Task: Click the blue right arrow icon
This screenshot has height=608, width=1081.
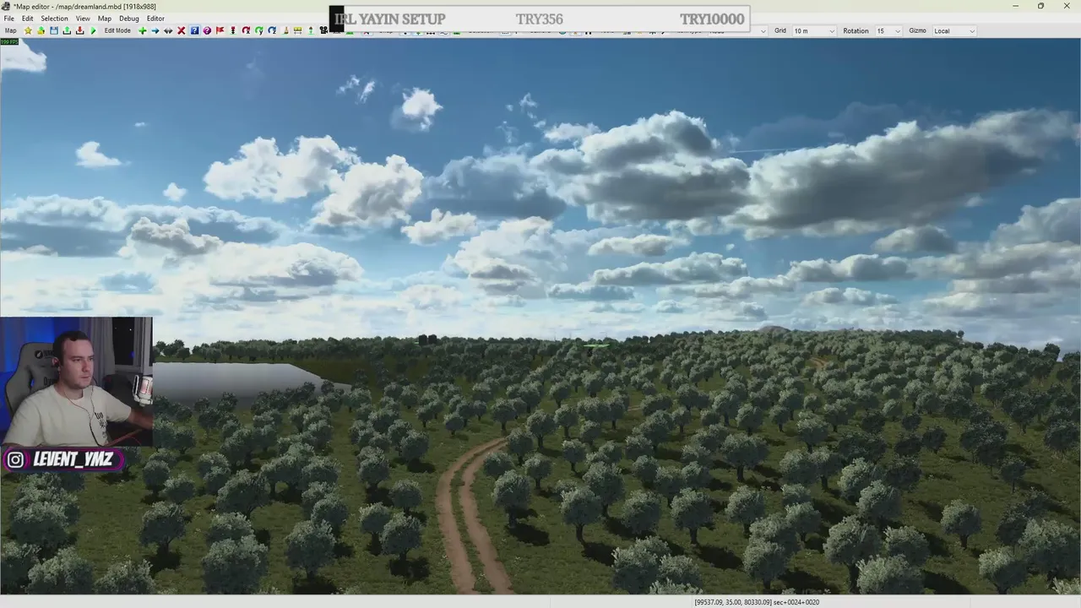Action: (x=155, y=30)
